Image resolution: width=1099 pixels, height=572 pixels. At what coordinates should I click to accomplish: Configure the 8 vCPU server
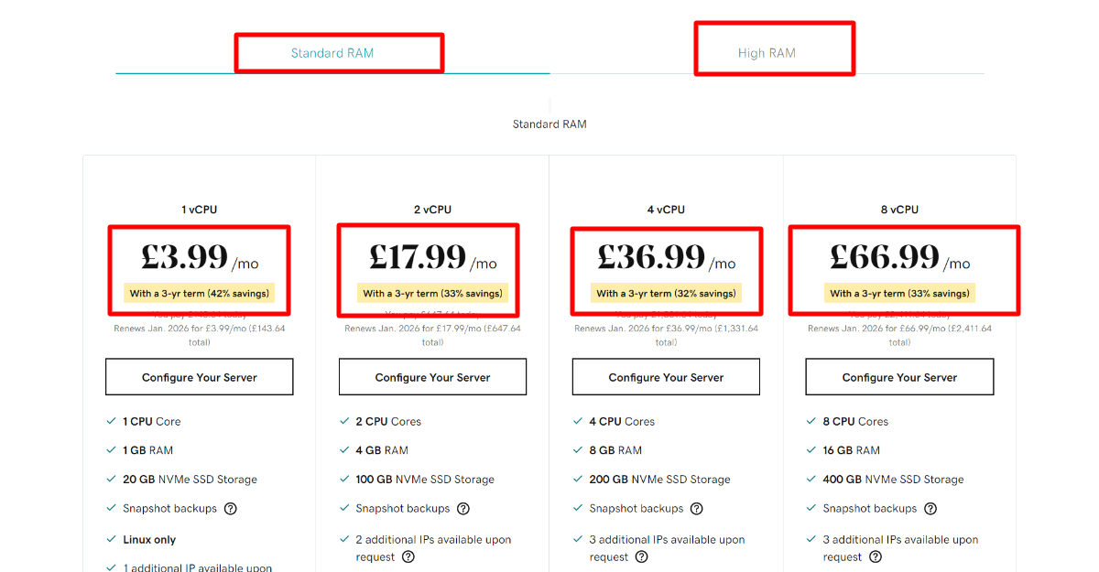click(x=898, y=376)
